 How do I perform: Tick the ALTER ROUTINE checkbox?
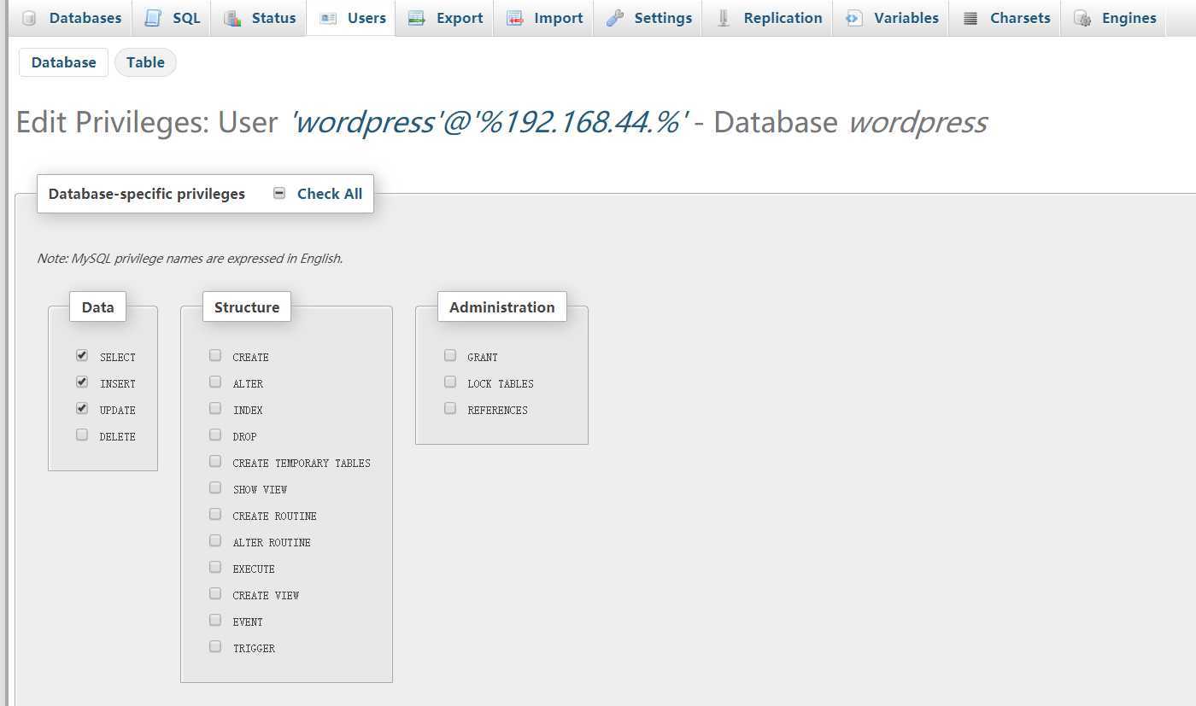[x=215, y=540]
